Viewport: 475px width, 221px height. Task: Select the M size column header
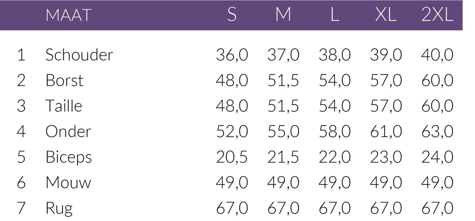pyautogui.click(x=283, y=15)
